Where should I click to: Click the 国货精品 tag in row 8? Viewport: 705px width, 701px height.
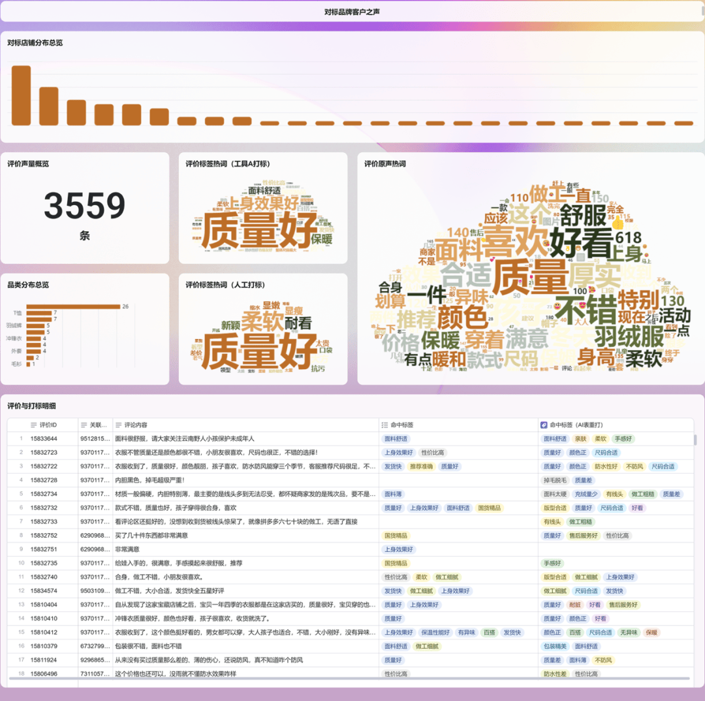[x=397, y=535]
